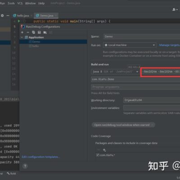Open the java 8 SDK dropdown
180x180 pixels.
click(x=115, y=72)
